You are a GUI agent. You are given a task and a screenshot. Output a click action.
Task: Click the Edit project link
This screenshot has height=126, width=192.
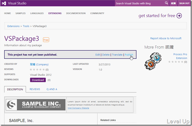click(x=97, y=55)
